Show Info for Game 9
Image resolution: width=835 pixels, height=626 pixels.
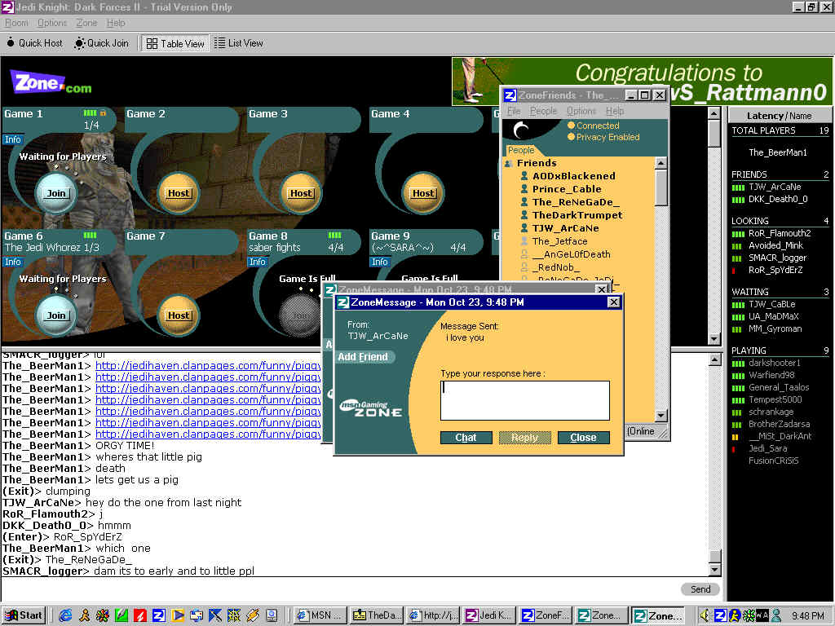coord(380,262)
